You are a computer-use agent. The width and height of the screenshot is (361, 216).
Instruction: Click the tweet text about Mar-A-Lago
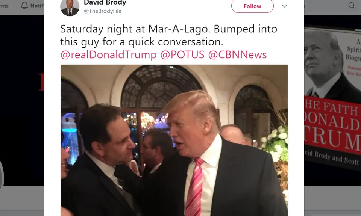168,35
